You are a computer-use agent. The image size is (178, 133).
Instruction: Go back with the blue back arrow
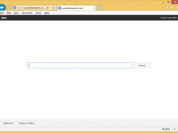coord(2,7)
